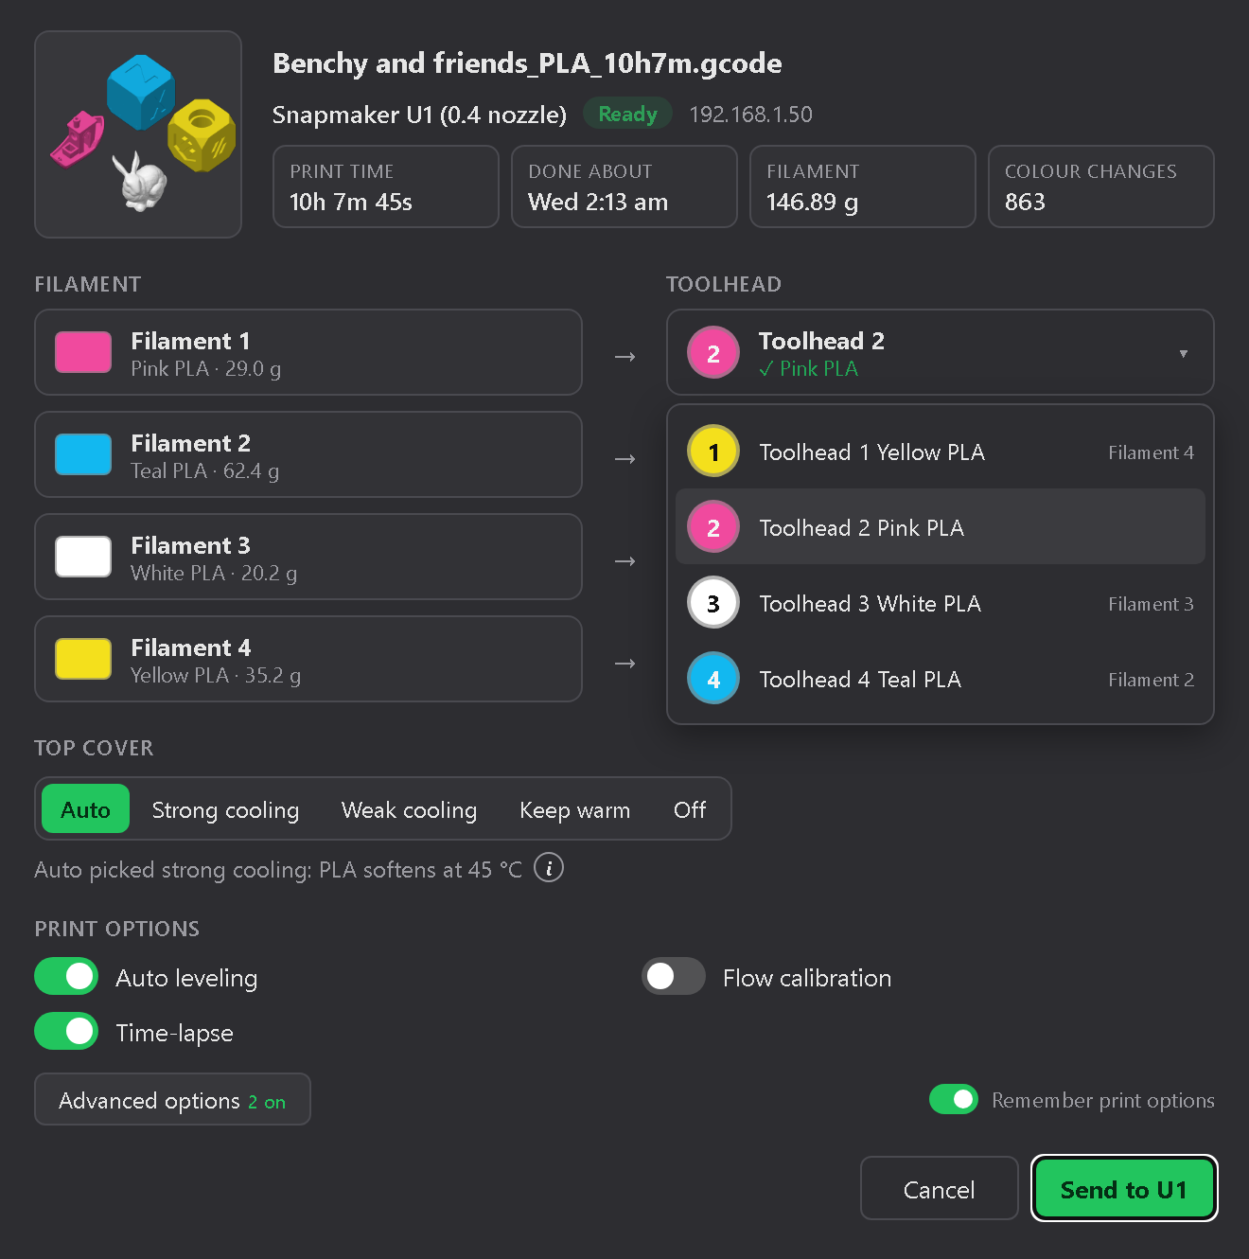Click pink badge in selected Toolhead 2 box

coord(713,353)
